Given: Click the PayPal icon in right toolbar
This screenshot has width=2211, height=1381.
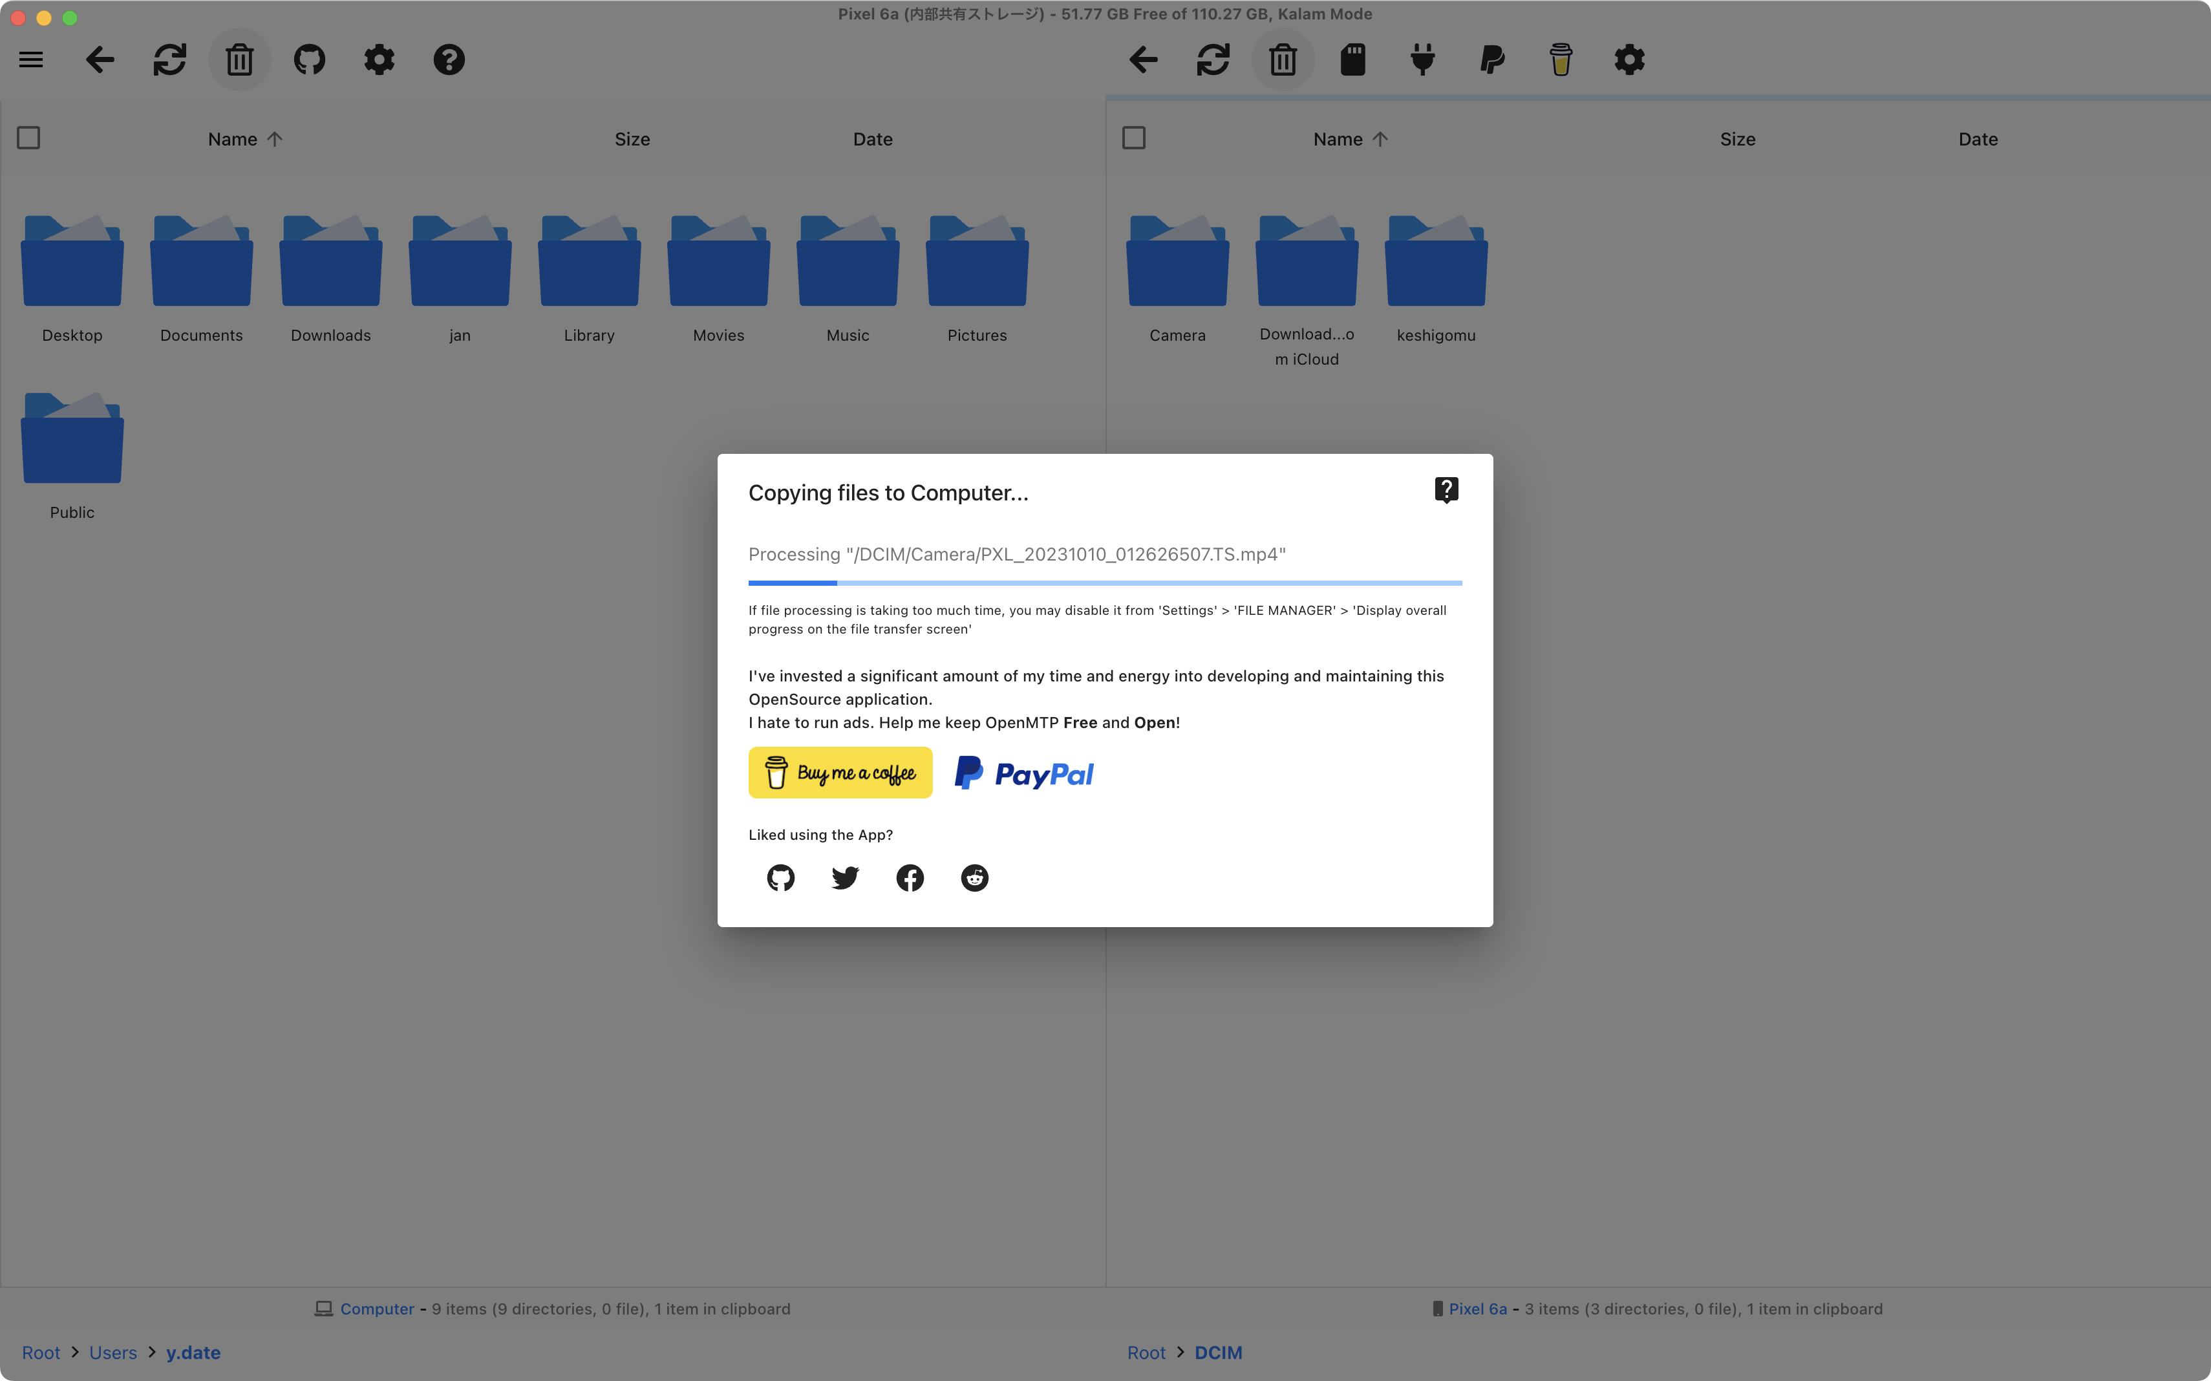Looking at the screenshot, I should coord(1491,60).
